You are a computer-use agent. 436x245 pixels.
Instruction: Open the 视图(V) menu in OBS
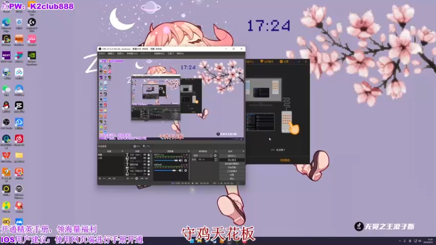(x=120, y=53)
